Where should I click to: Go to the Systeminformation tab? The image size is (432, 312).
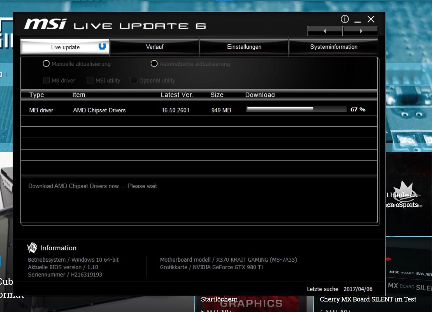[x=334, y=47]
